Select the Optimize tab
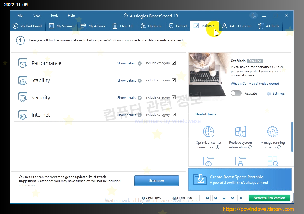 [x=151, y=26]
